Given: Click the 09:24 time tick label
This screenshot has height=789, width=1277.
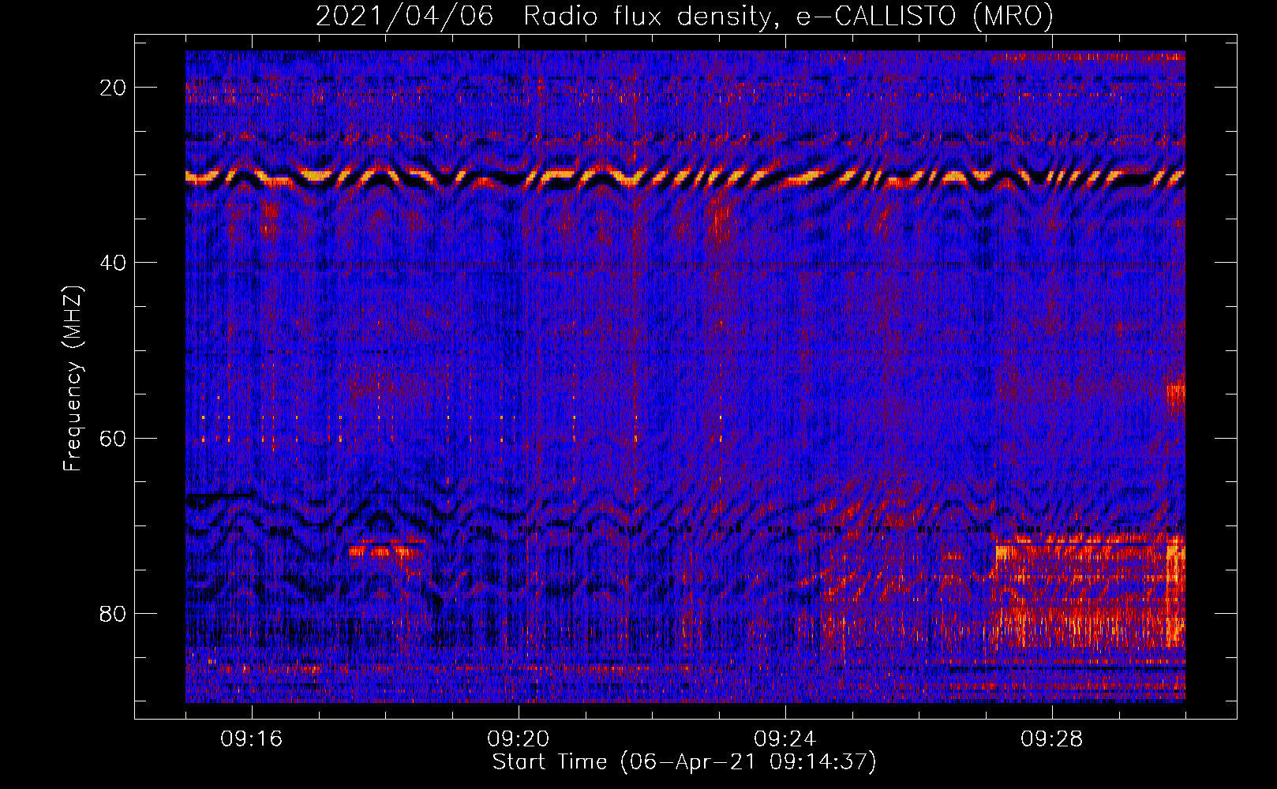Looking at the screenshot, I should 785,739.
